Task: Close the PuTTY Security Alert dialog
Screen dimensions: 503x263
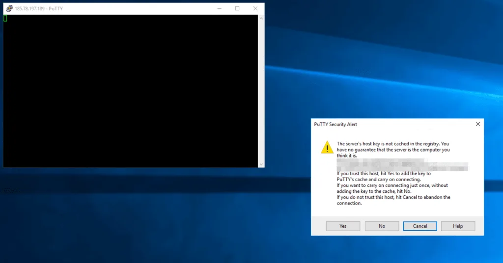Action: click(x=477, y=125)
